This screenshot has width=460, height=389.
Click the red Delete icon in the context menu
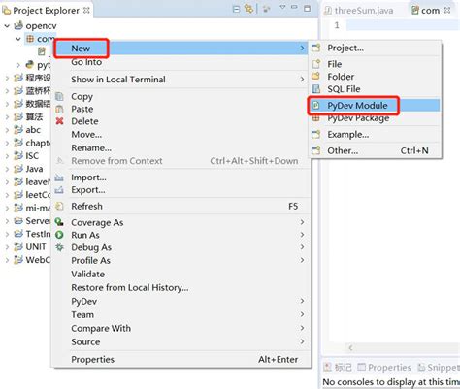(59, 121)
